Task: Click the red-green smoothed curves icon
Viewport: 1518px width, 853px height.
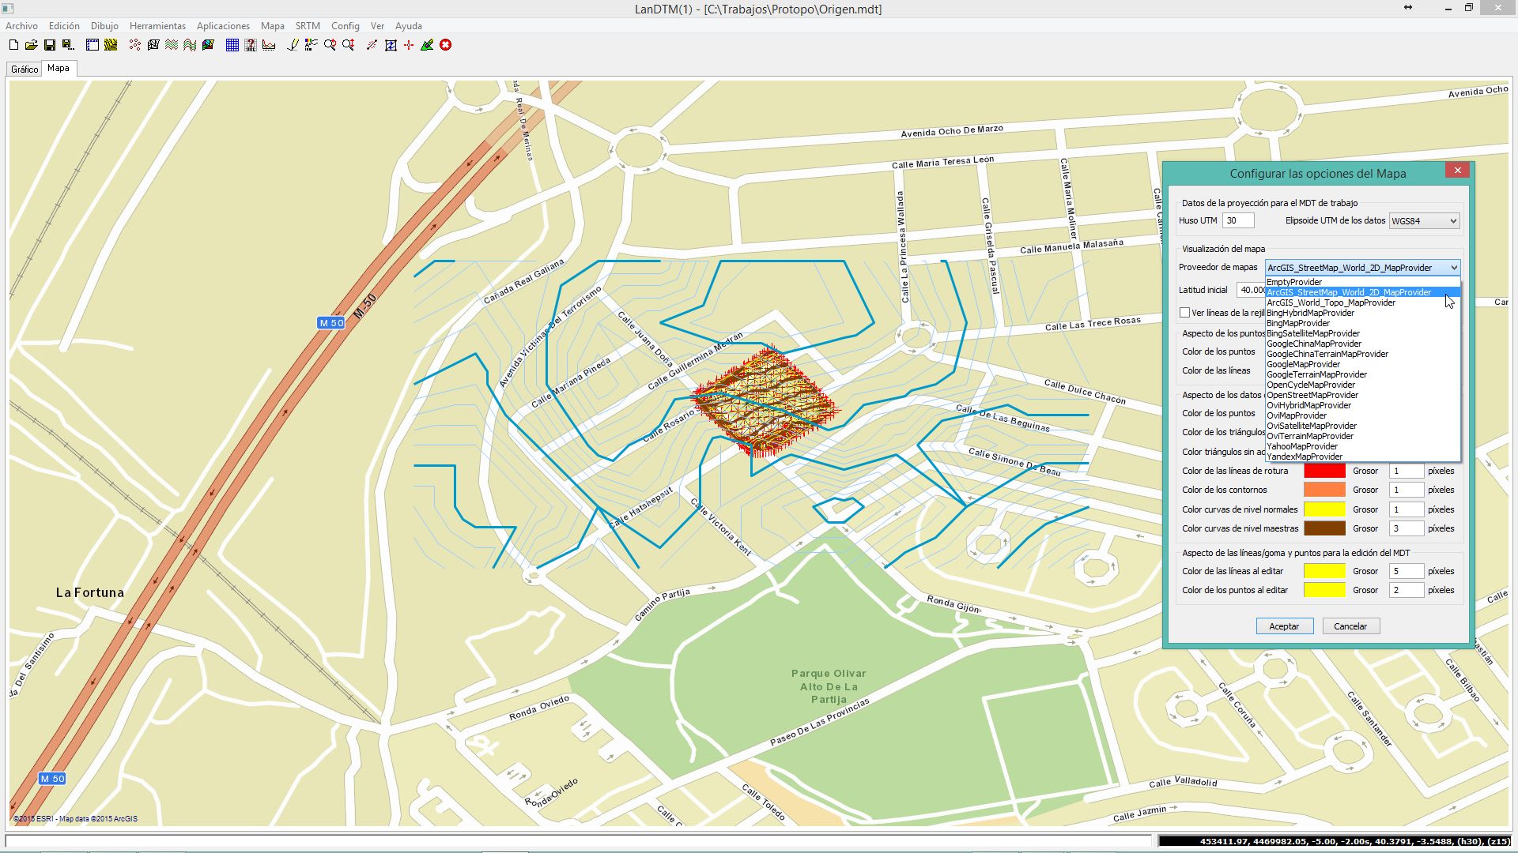Action: click(x=190, y=45)
